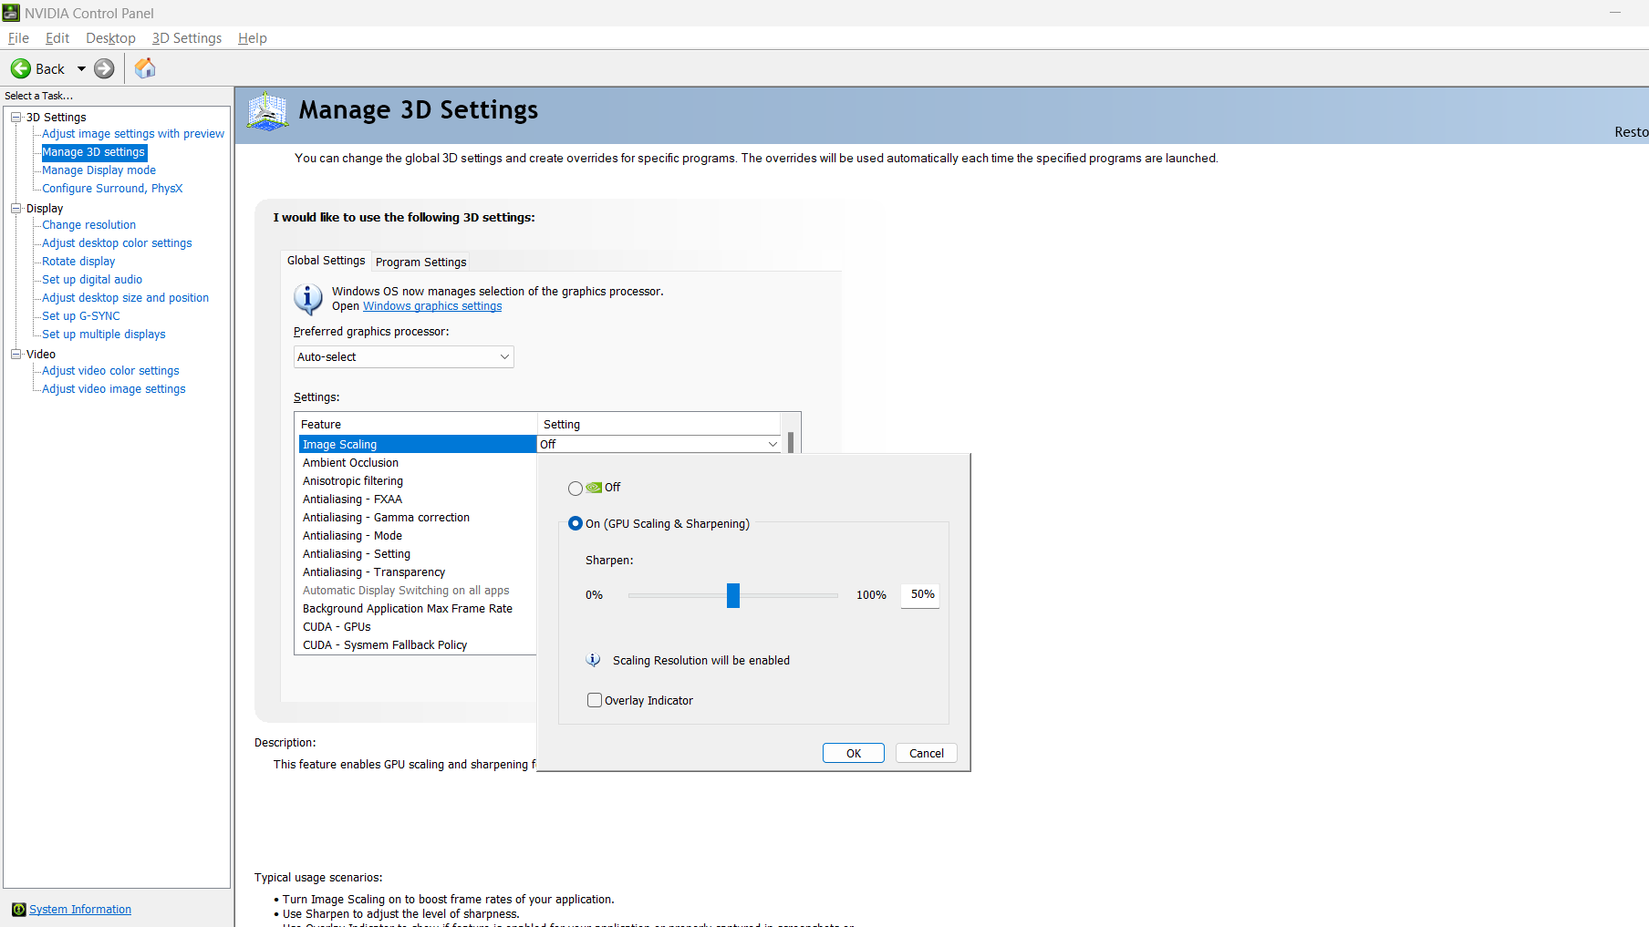1649x927 pixels.
Task: Click the System Information icon
Action: [x=18, y=910]
